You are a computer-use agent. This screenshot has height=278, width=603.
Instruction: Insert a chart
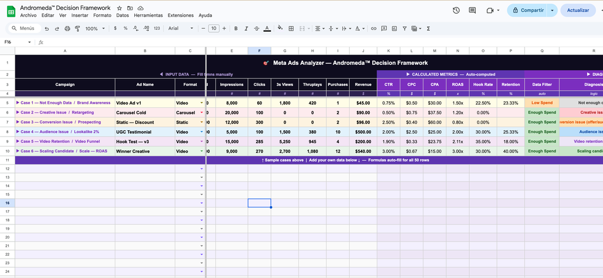[394, 28]
